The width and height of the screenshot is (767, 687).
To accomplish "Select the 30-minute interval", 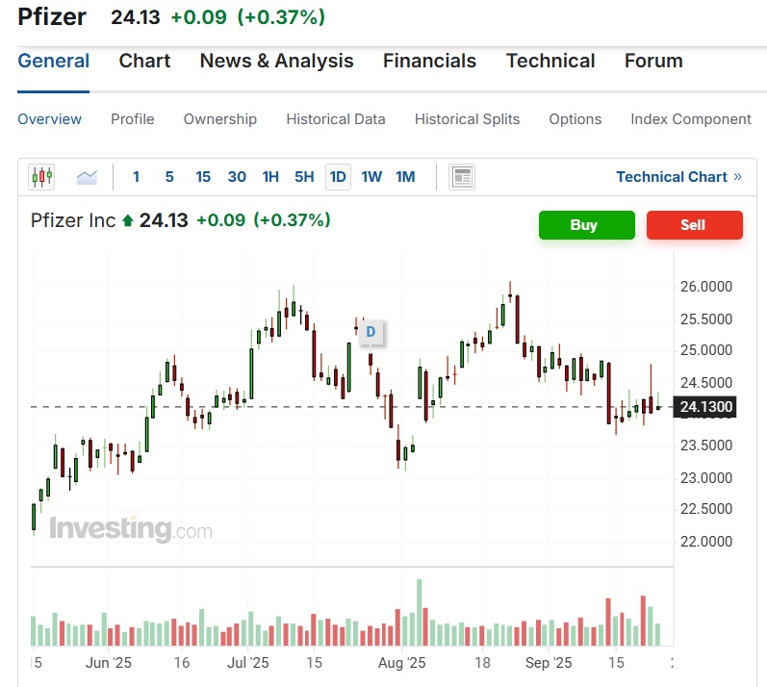I will point(237,177).
